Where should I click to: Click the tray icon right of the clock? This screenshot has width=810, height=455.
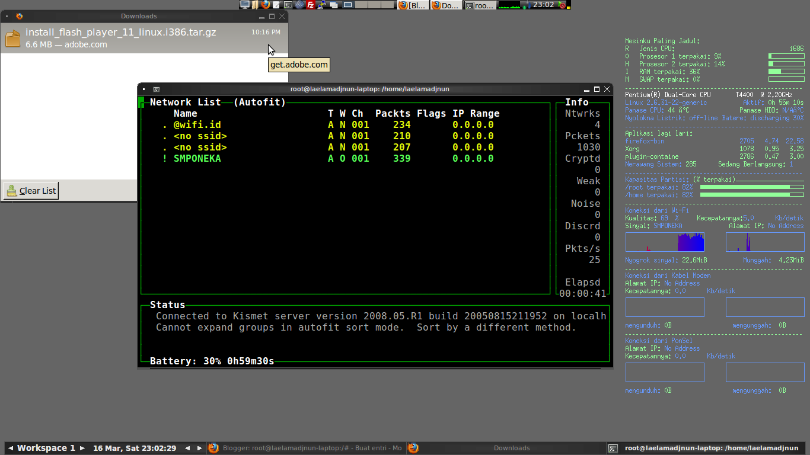point(562,5)
